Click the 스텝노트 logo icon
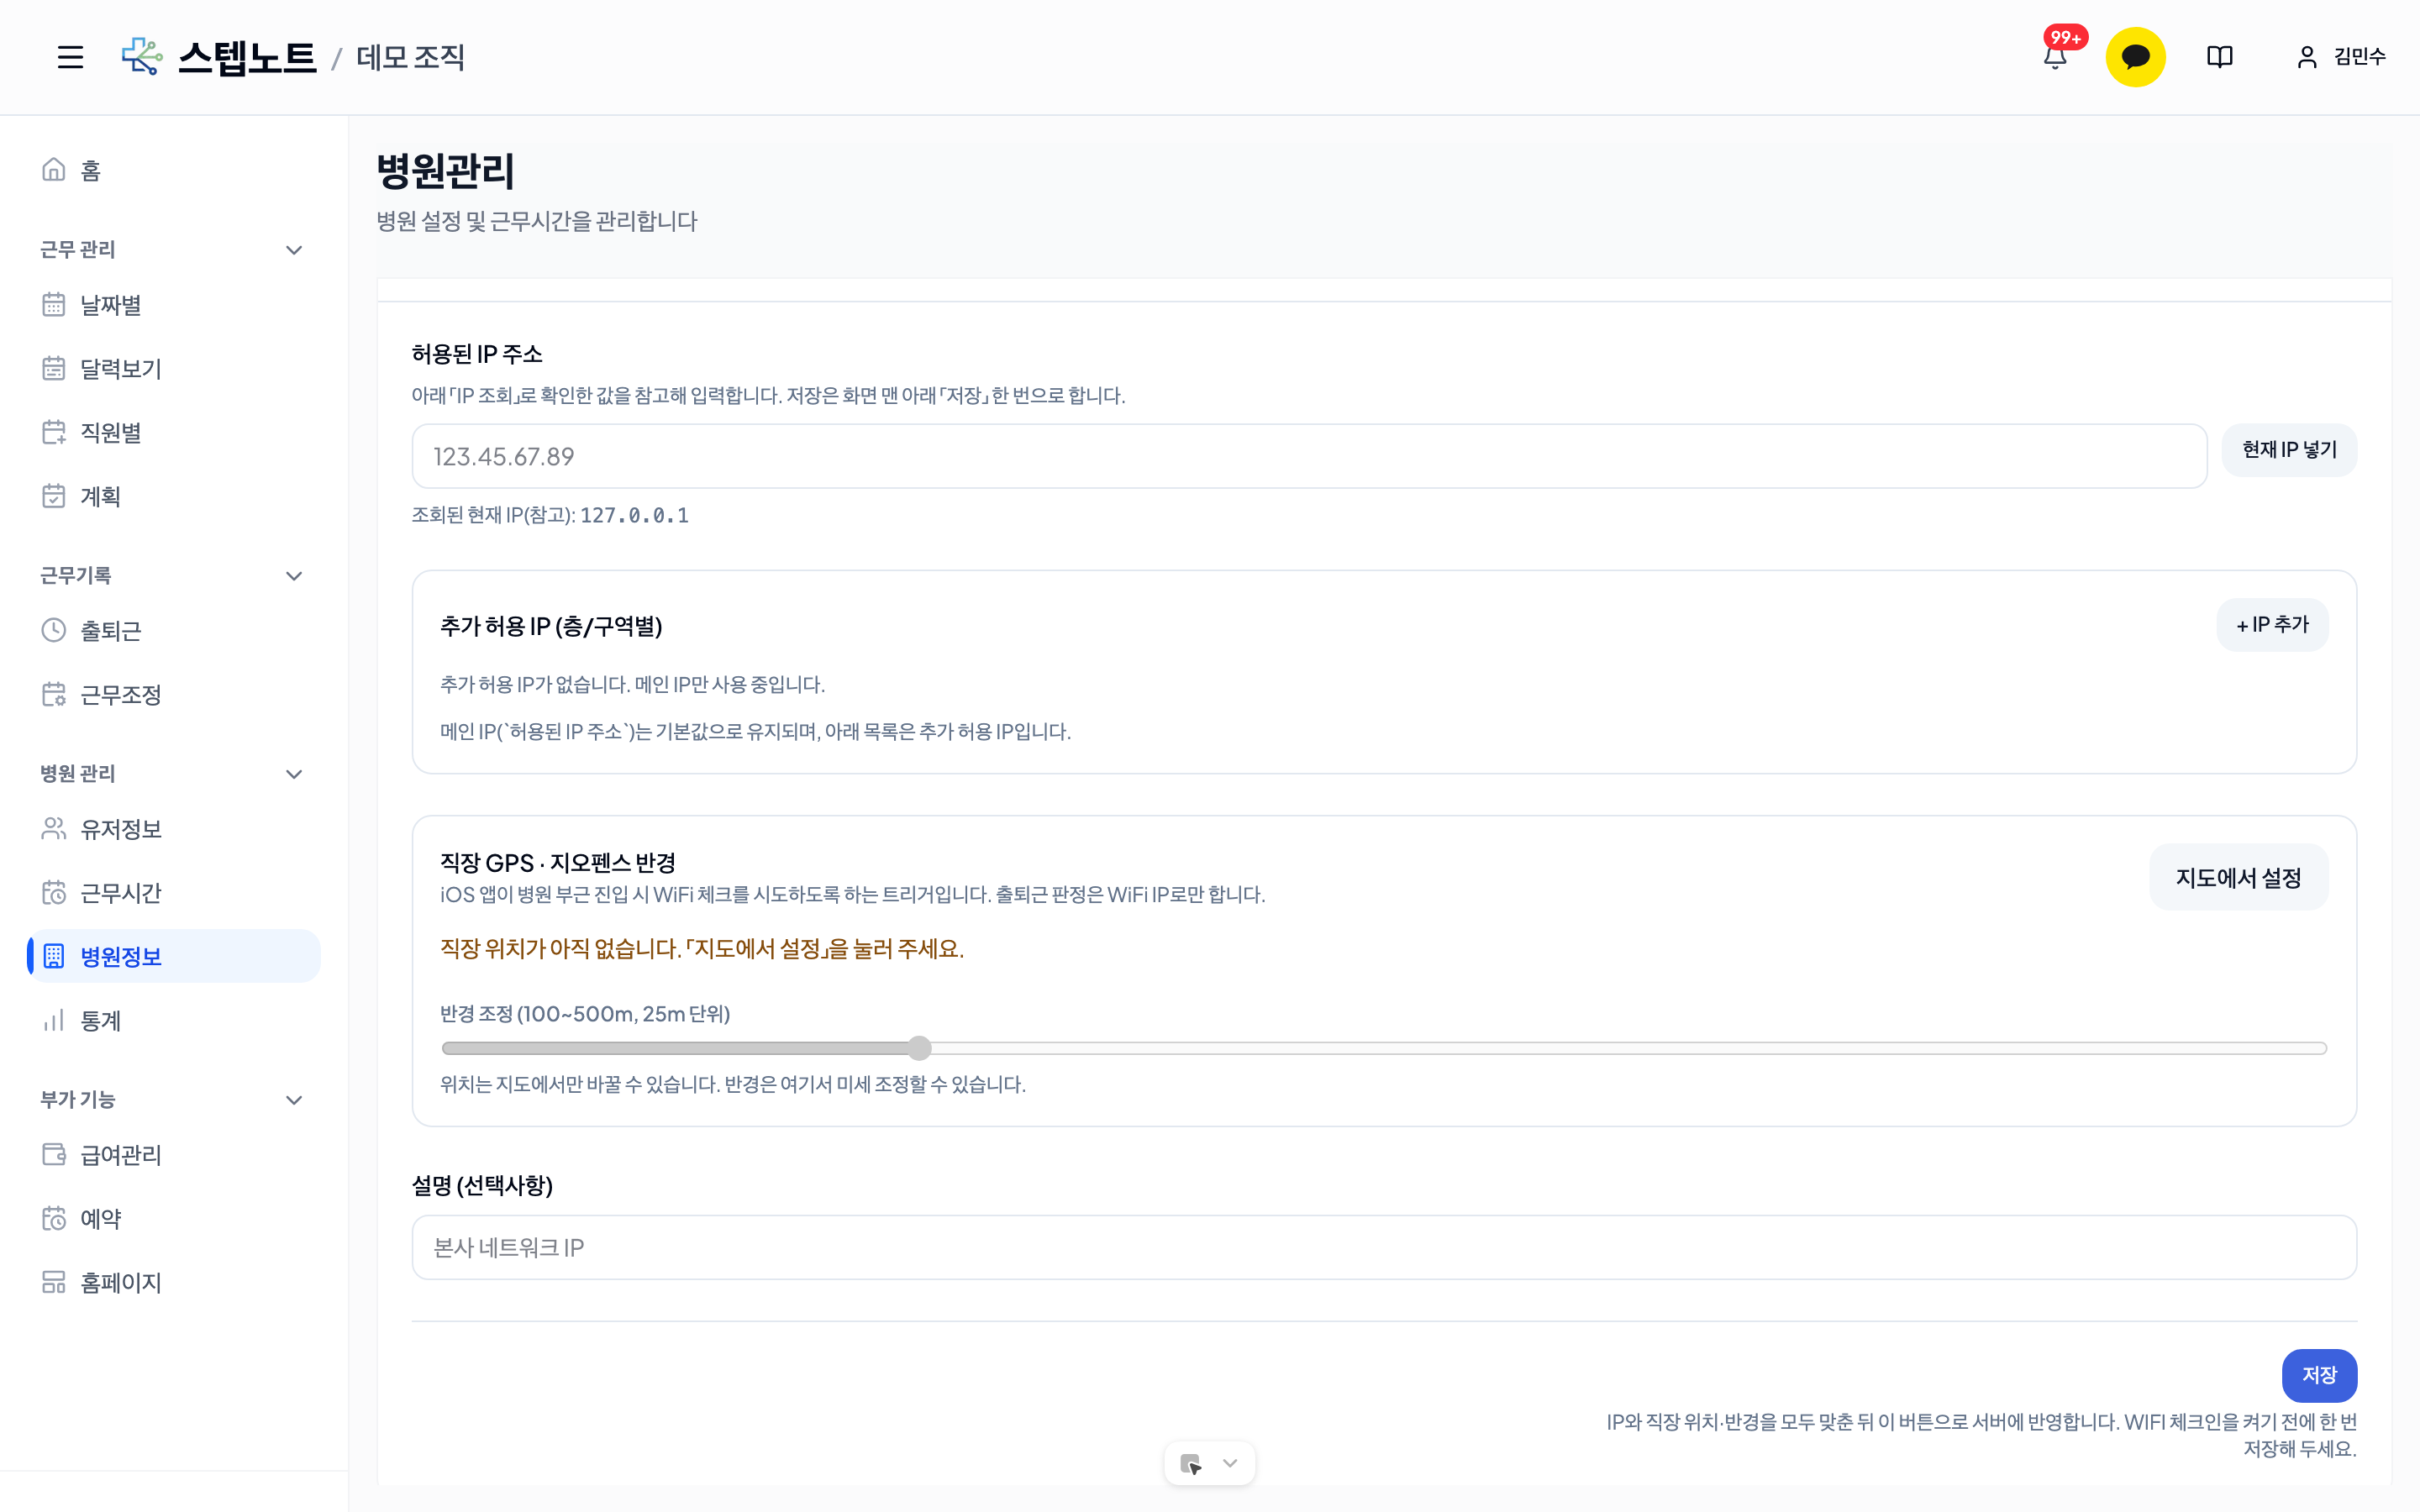2420x1512 pixels. click(x=142, y=57)
